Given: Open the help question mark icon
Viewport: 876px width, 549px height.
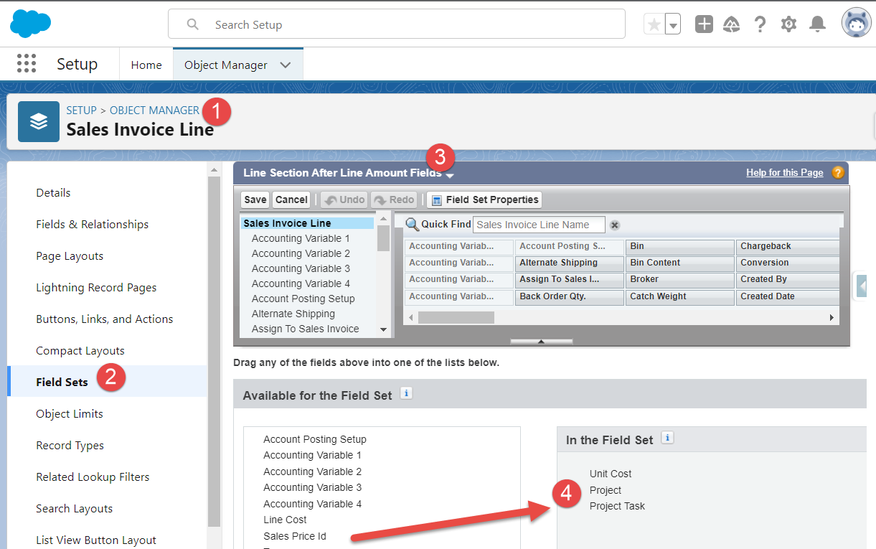Looking at the screenshot, I should [760, 24].
